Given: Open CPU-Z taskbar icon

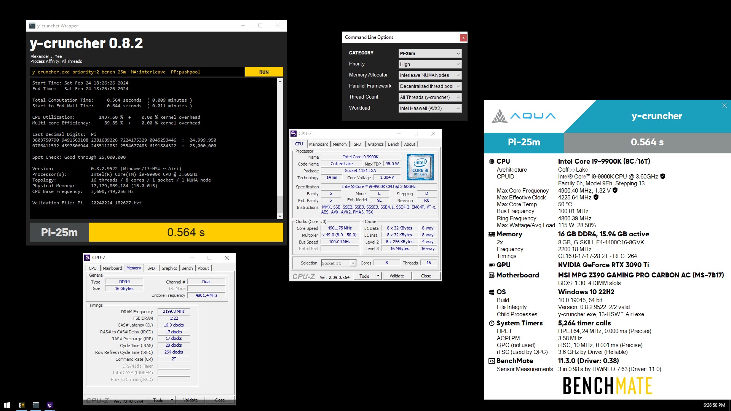Looking at the screenshot, I should tap(49, 405).
